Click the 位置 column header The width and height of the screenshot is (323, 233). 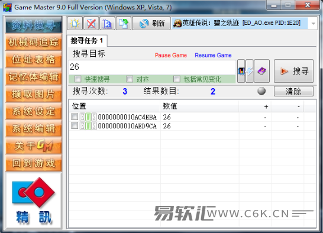115,106
